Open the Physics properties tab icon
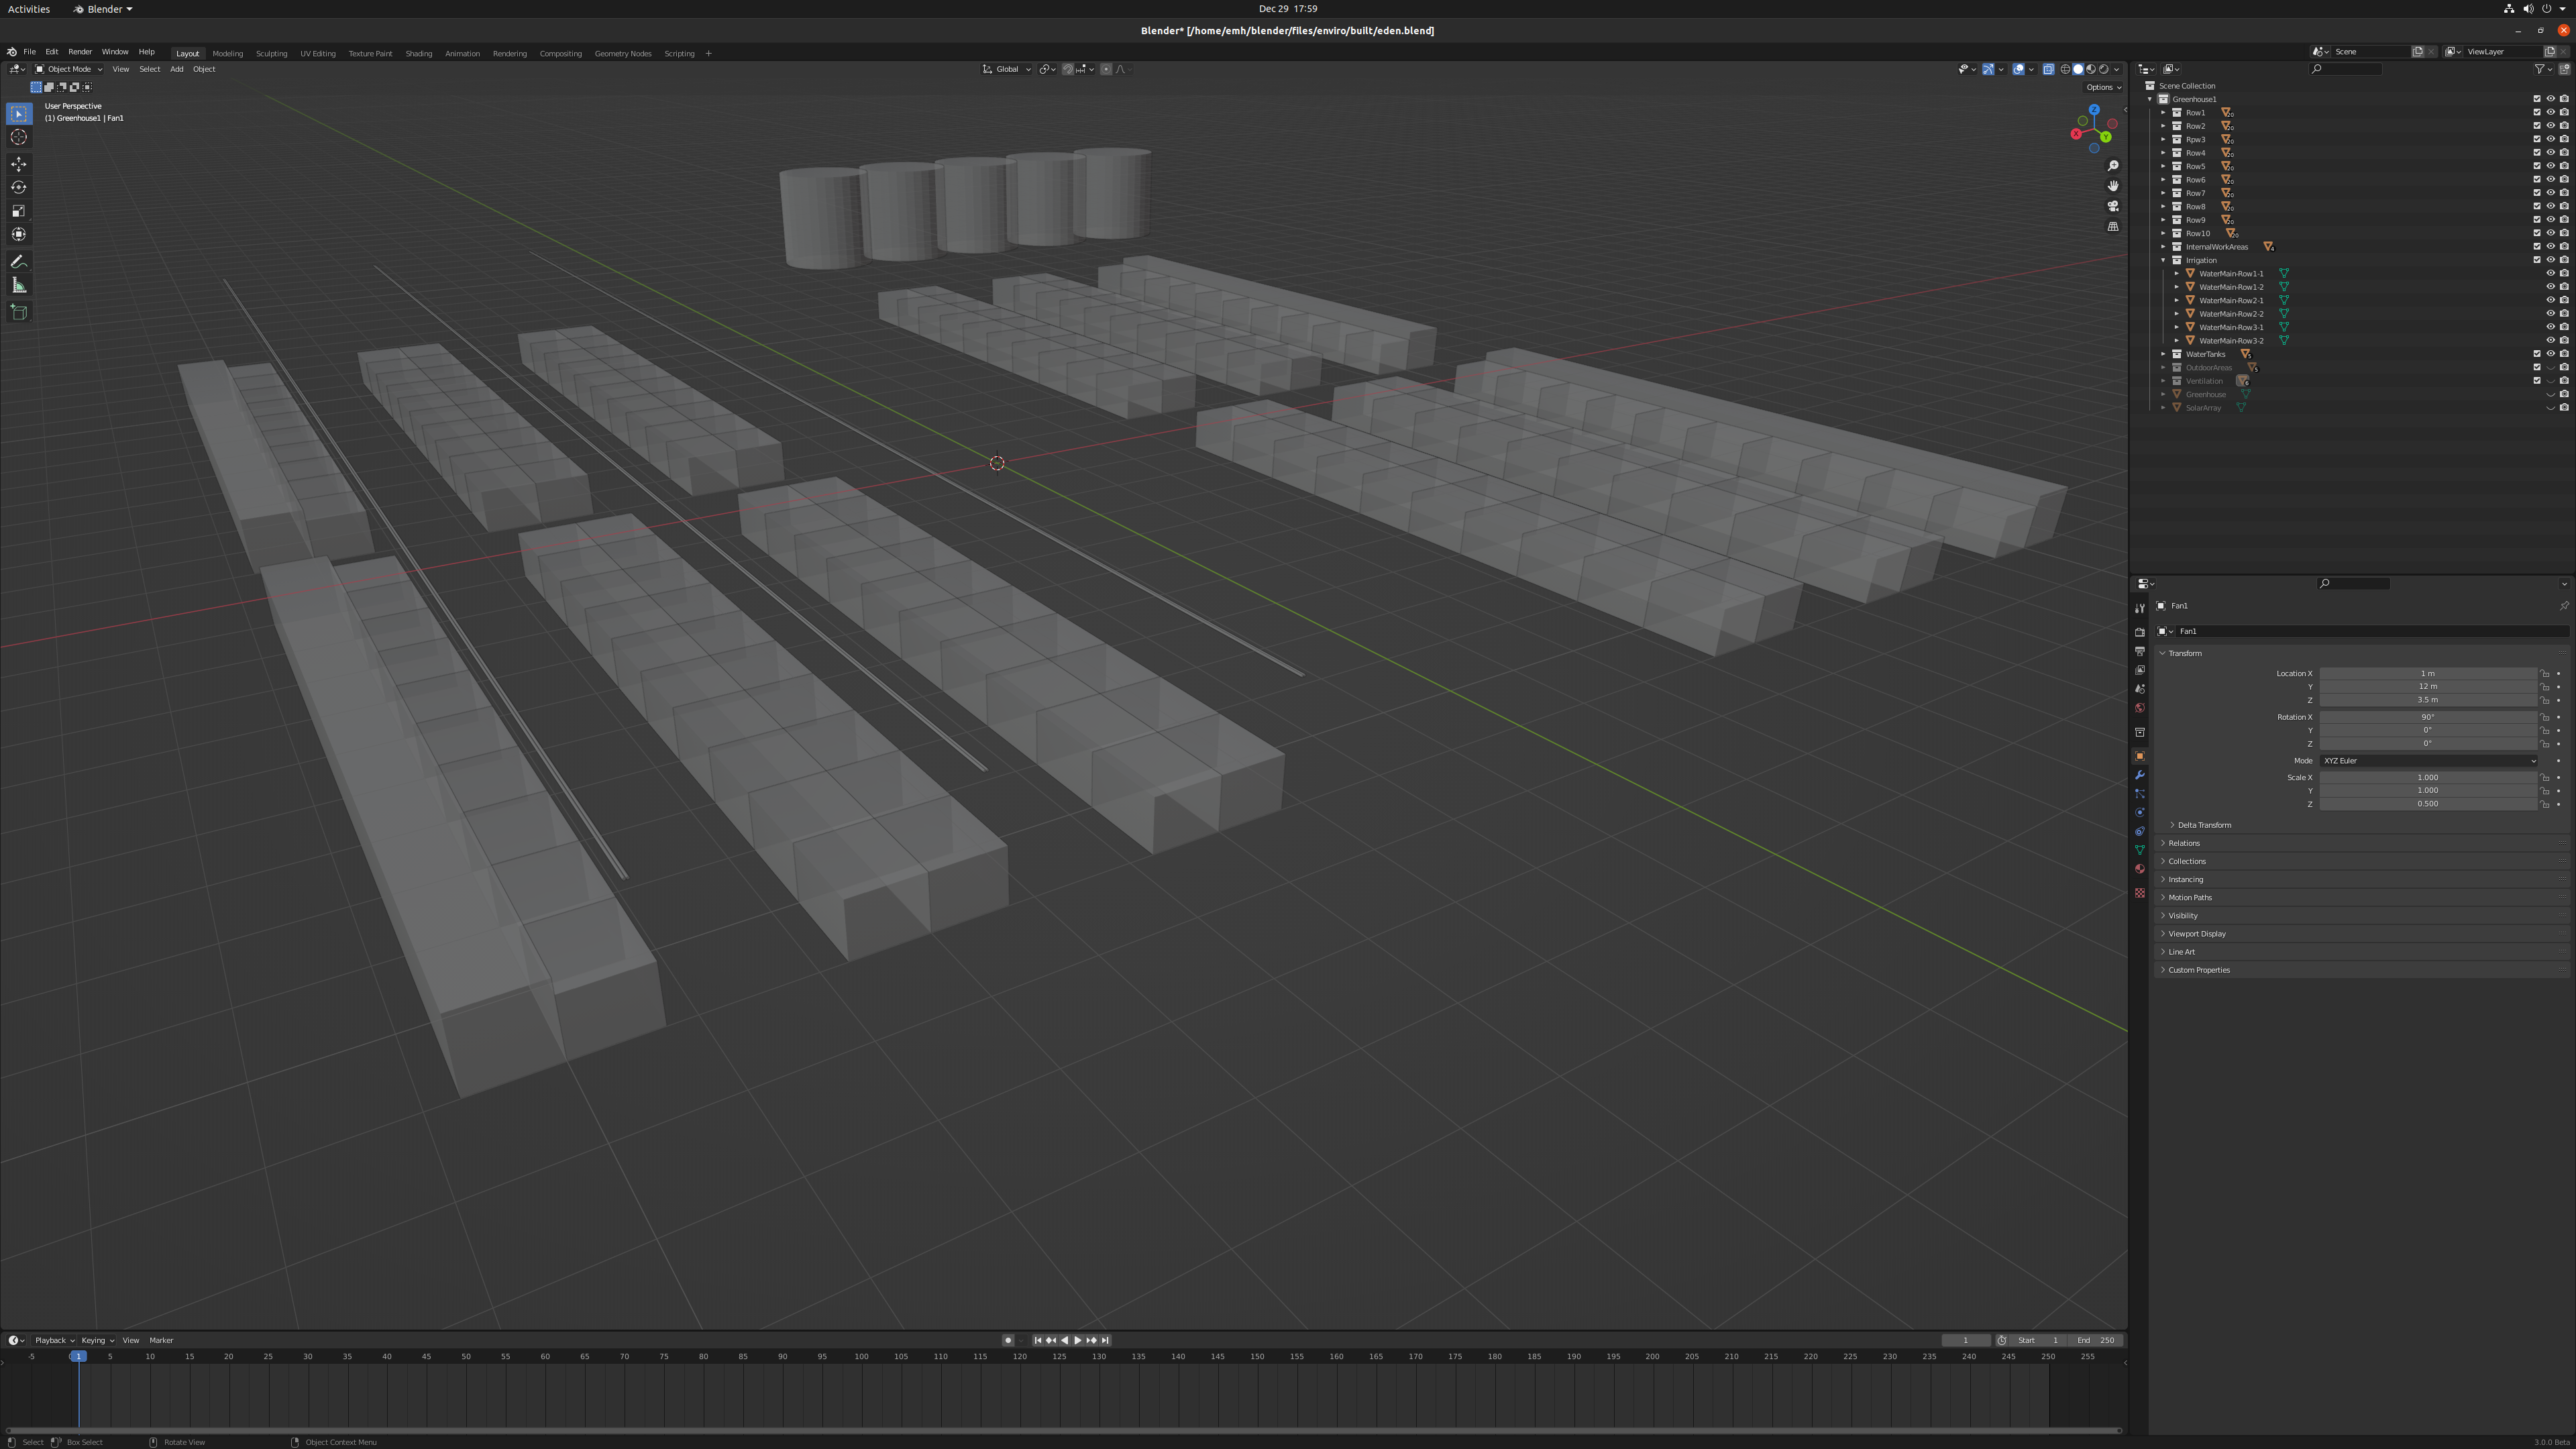 click(x=2139, y=813)
